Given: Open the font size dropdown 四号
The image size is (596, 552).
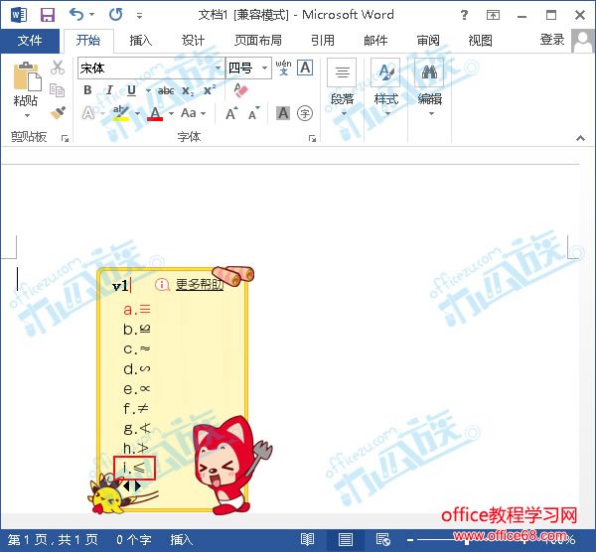Looking at the screenshot, I should pyautogui.click(x=264, y=69).
